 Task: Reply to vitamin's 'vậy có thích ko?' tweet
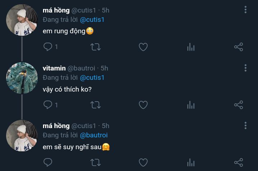(x=48, y=105)
